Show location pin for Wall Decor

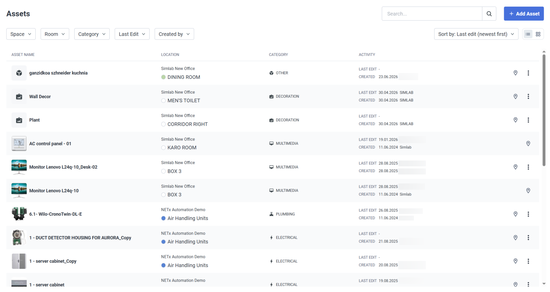coord(515,97)
